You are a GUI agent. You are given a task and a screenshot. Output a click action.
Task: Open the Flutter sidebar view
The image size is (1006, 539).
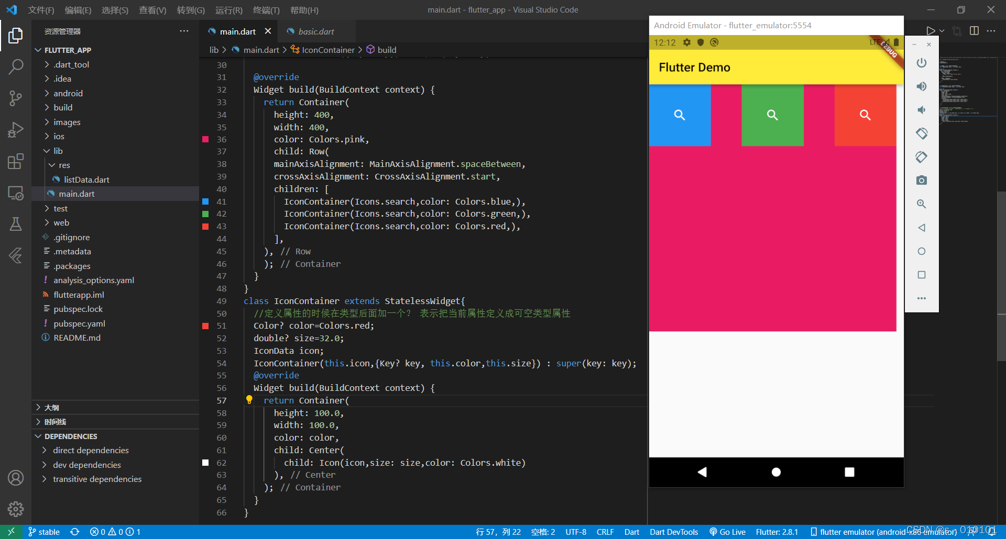(16, 256)
